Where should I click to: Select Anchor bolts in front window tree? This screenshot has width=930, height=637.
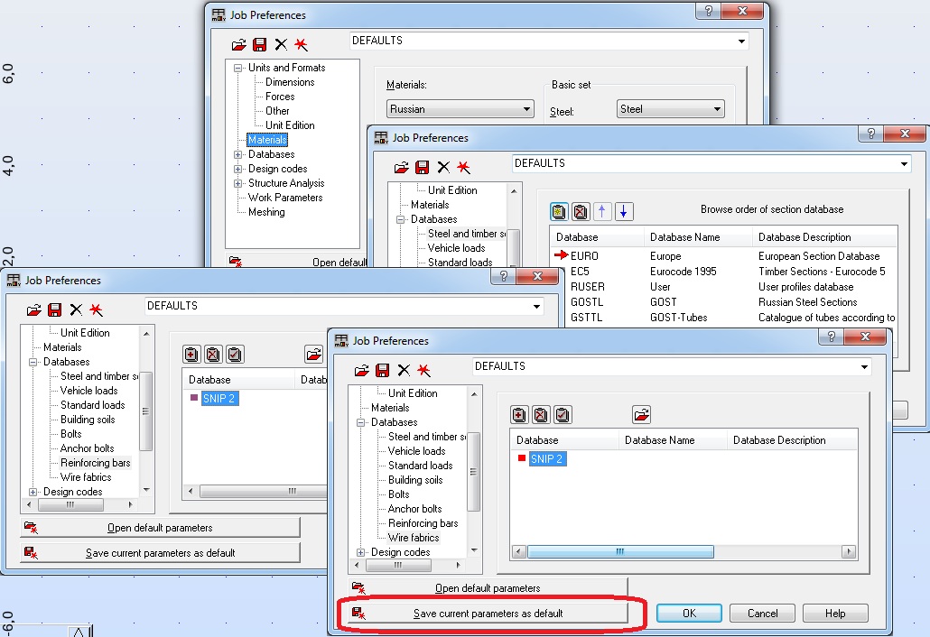[414, 509]
